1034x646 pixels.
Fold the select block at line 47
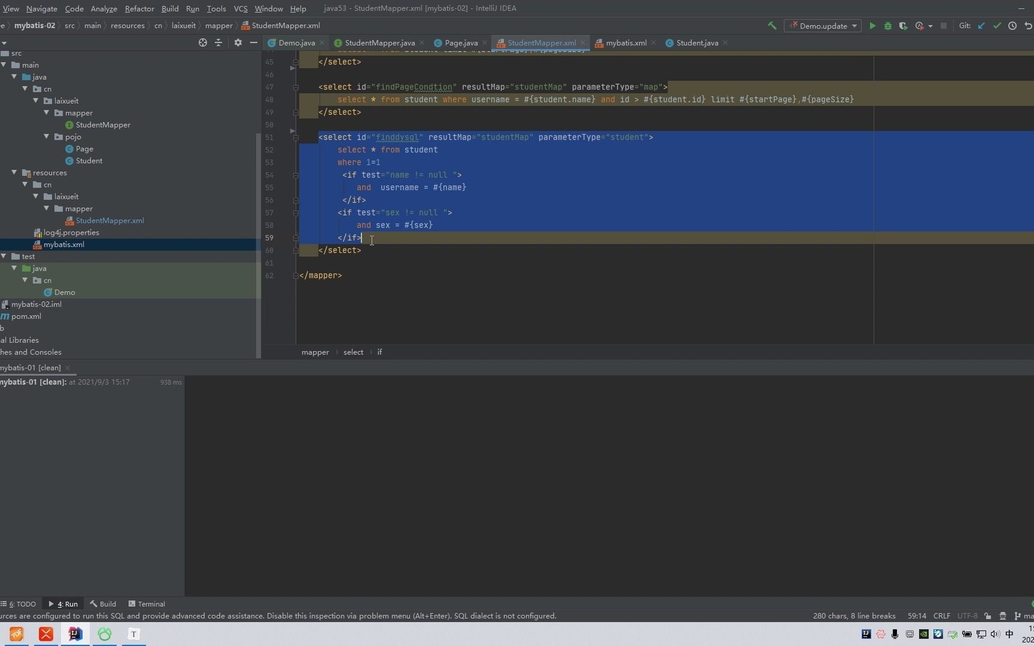[x=296, y=87]
